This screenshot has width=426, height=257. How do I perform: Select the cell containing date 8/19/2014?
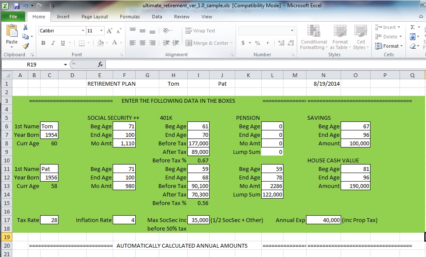323,84
